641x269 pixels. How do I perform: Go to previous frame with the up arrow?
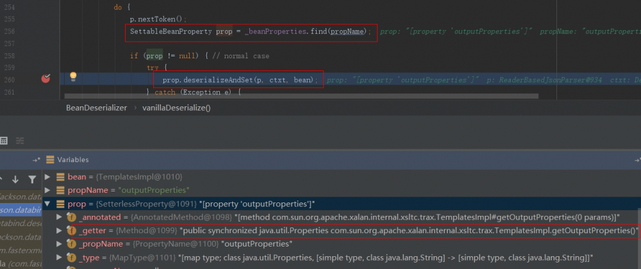coord(1,179)
